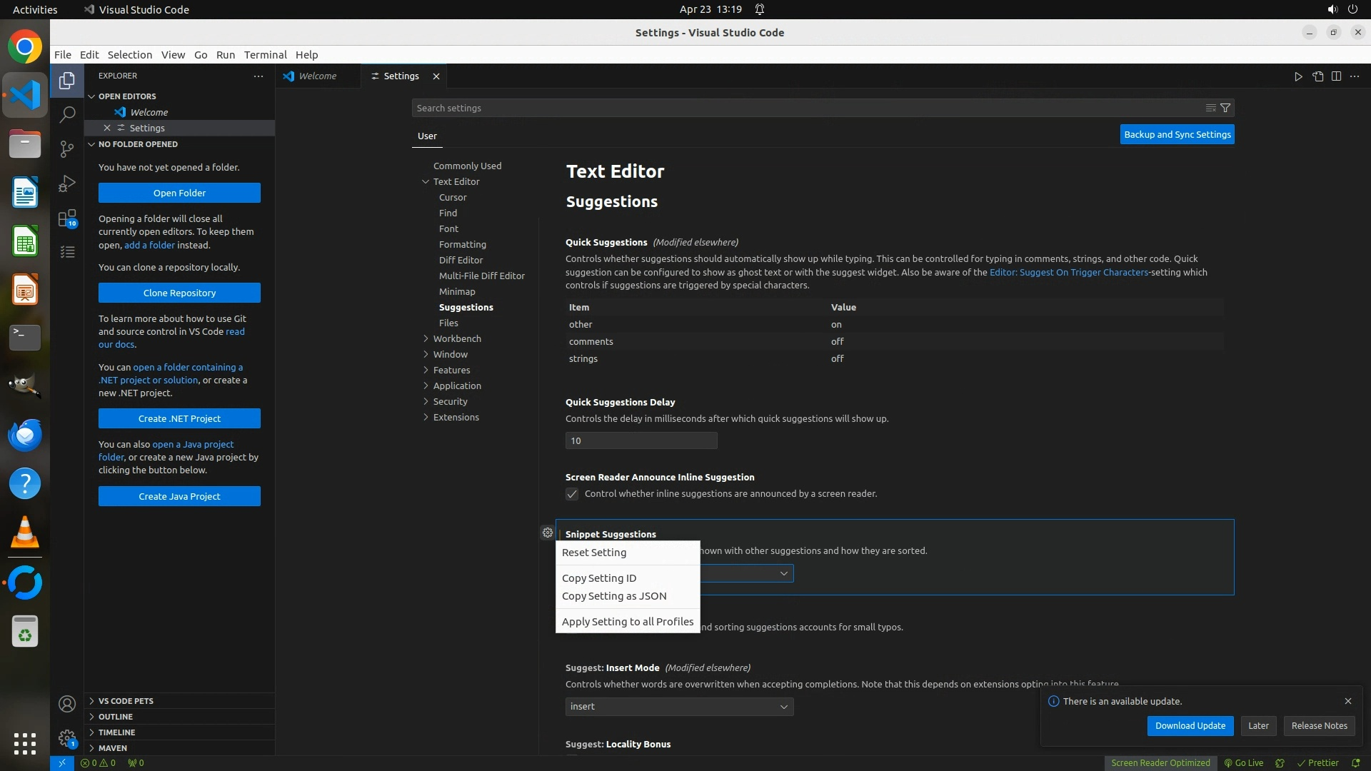Click the filter settings funnel icon
The image size is (1371, 771).
[x=1225, y=108]
